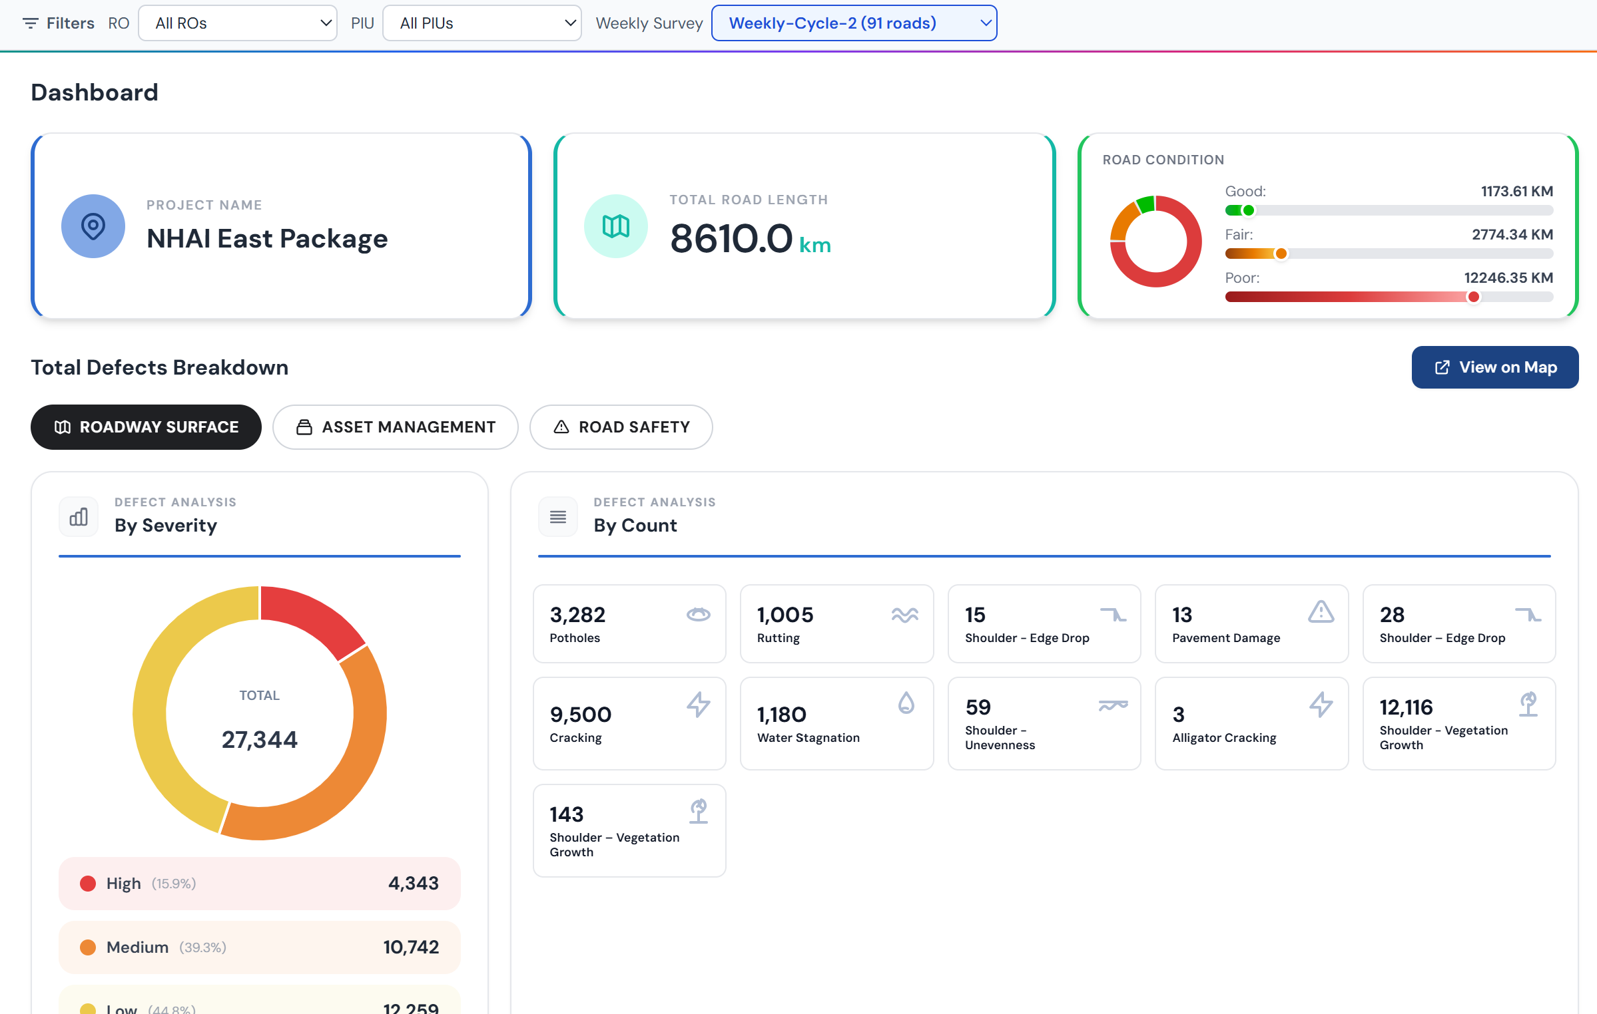Click the Poor road condition slider handle
This screenshot has height=1014, width=1597.
1474,297
